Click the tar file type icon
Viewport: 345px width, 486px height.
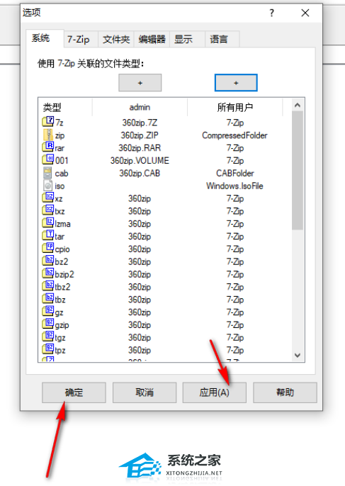pyautogui.click(x=48, y=236)
